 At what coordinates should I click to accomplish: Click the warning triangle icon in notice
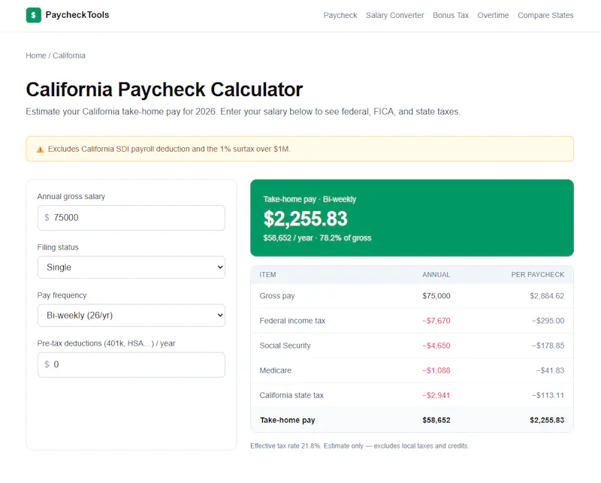(40, 149)
